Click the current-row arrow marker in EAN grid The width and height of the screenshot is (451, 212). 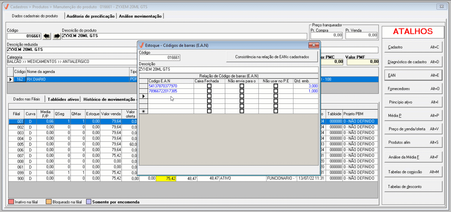point(144,96)
